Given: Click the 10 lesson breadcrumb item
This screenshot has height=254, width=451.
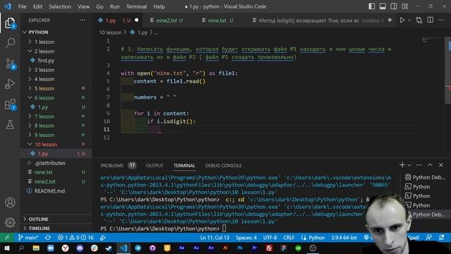Looking at the screenshot, I should 110,32.
